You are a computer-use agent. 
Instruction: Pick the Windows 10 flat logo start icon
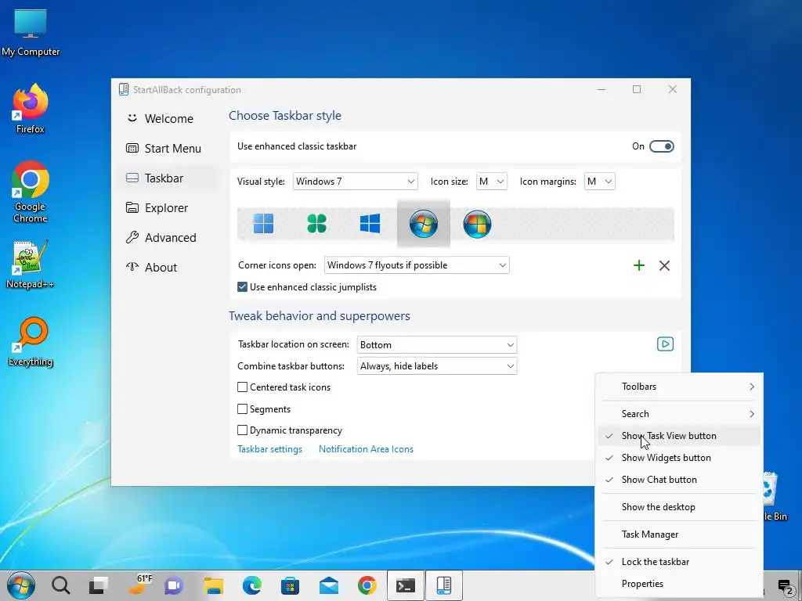(370, 223)
